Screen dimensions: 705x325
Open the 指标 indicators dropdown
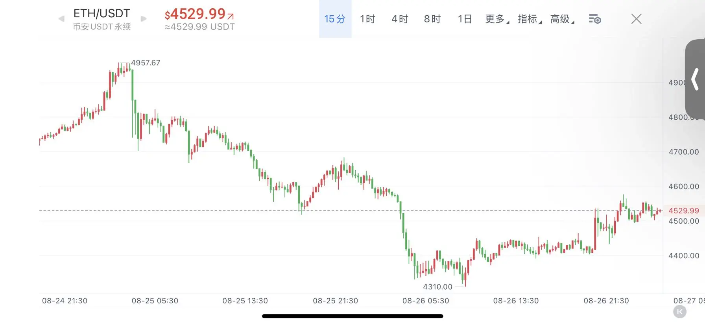tap(530, 19)
